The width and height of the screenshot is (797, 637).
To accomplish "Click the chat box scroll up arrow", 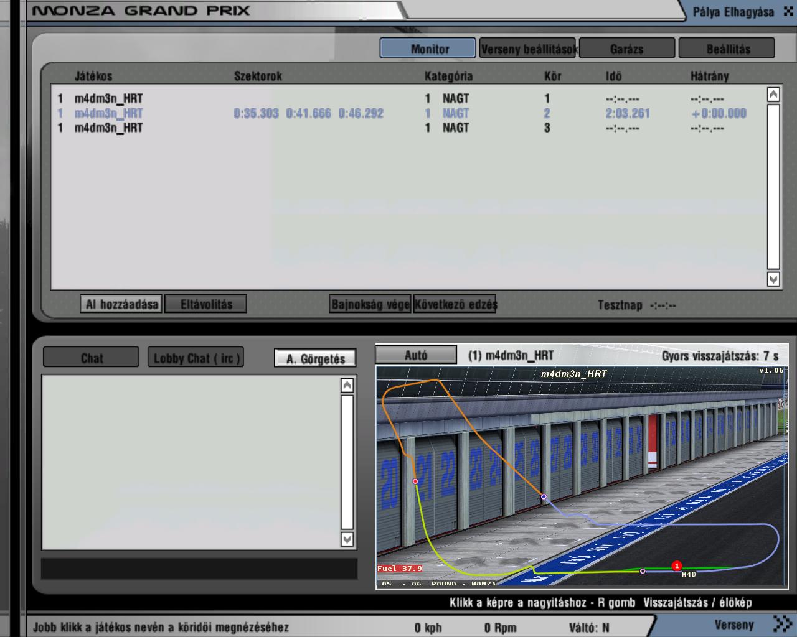I will tap(347, 385).
